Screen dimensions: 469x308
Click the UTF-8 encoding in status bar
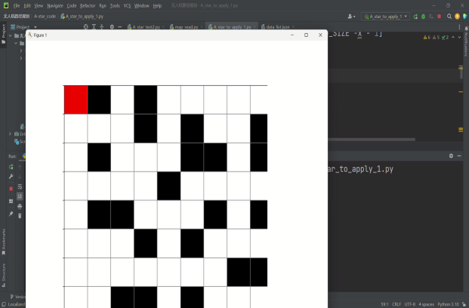pos(409,304)
